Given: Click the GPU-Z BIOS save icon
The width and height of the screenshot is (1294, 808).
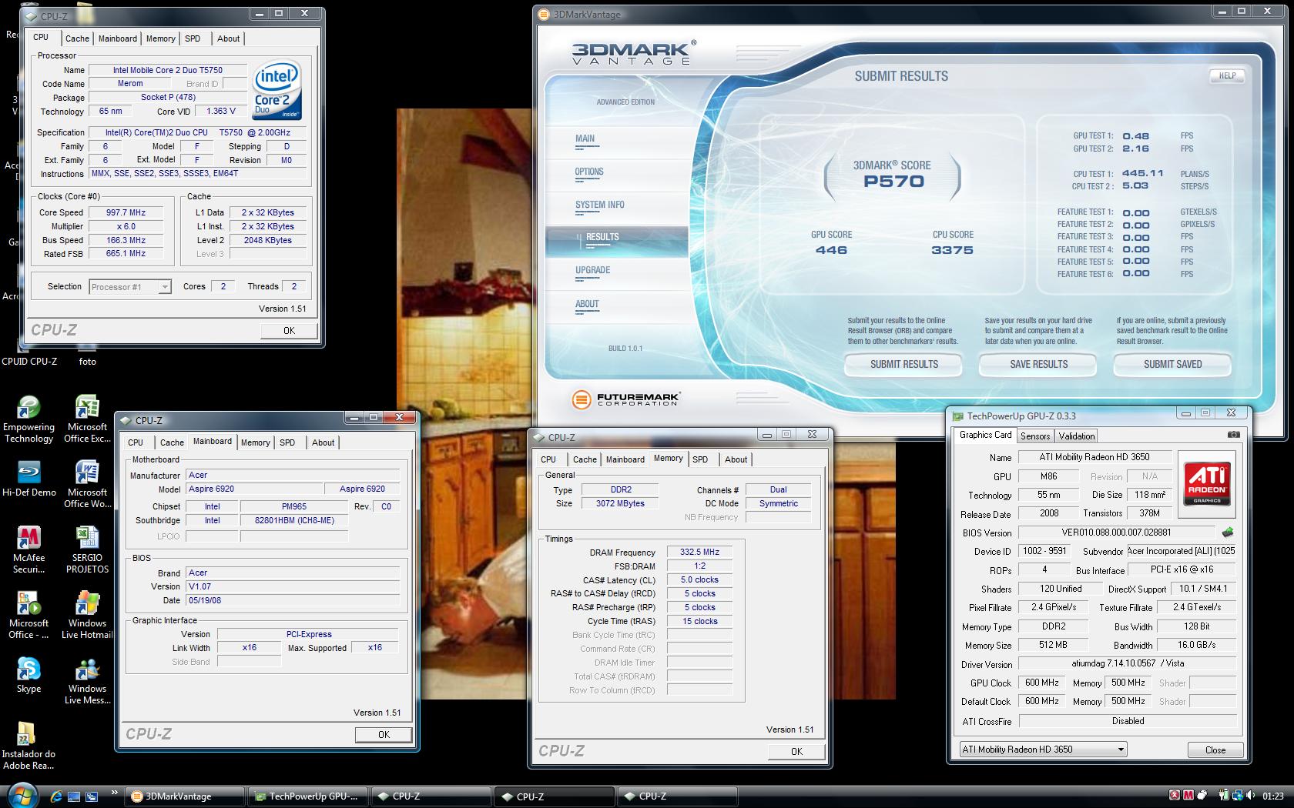Looking at the screenshot, I should [x=1228, y=532].
